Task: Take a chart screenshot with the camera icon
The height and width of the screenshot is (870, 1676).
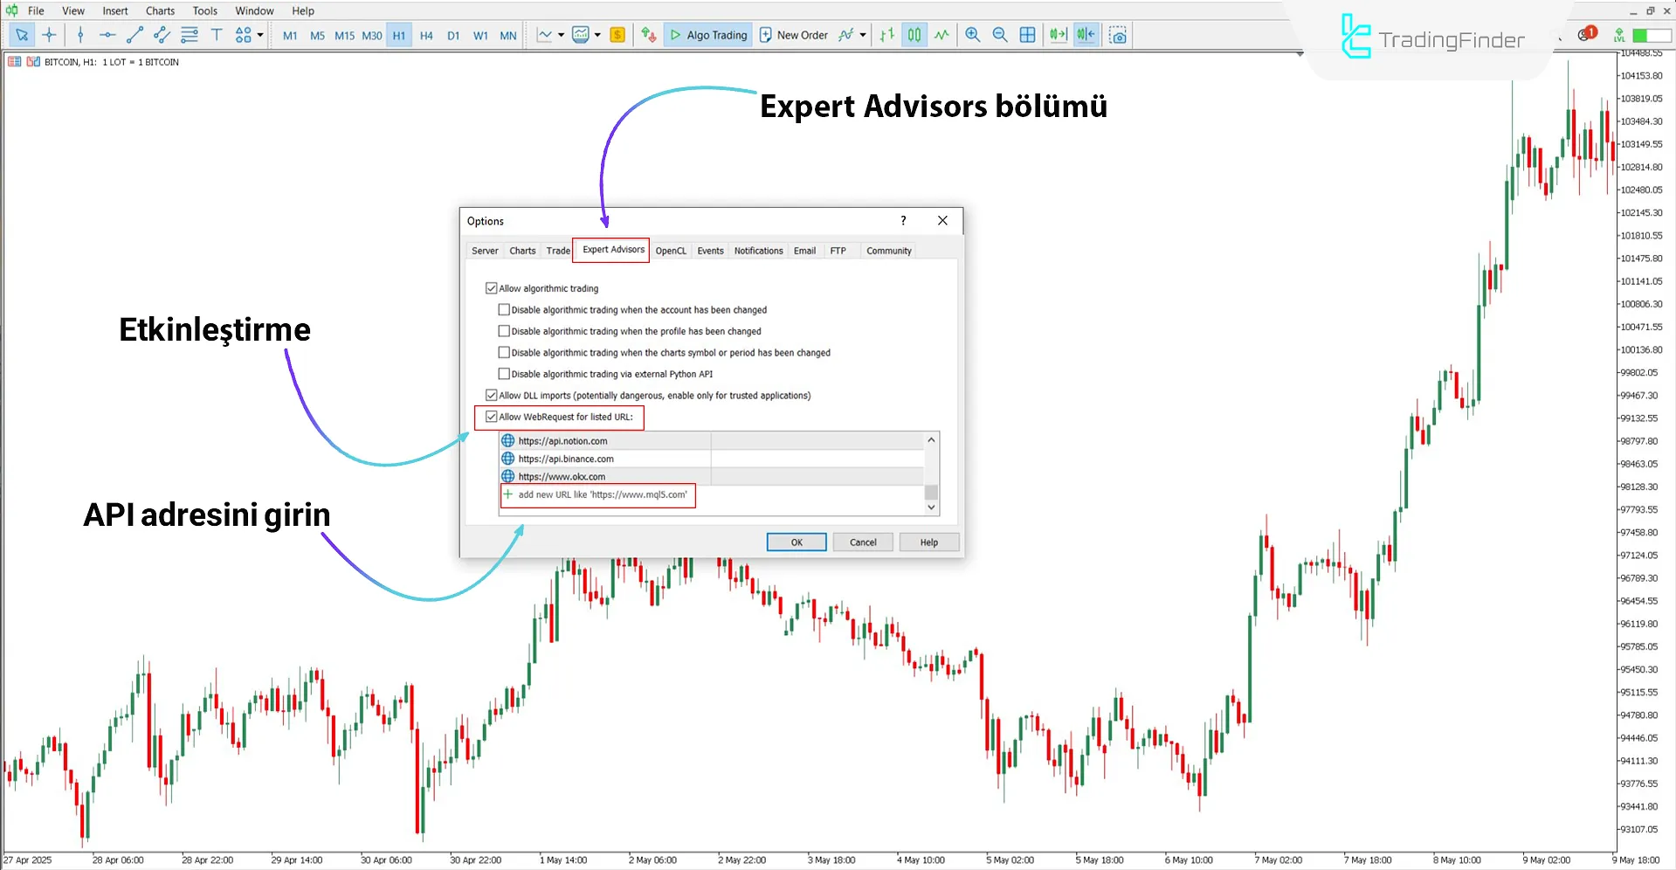Action: (x=1118, y=35)
